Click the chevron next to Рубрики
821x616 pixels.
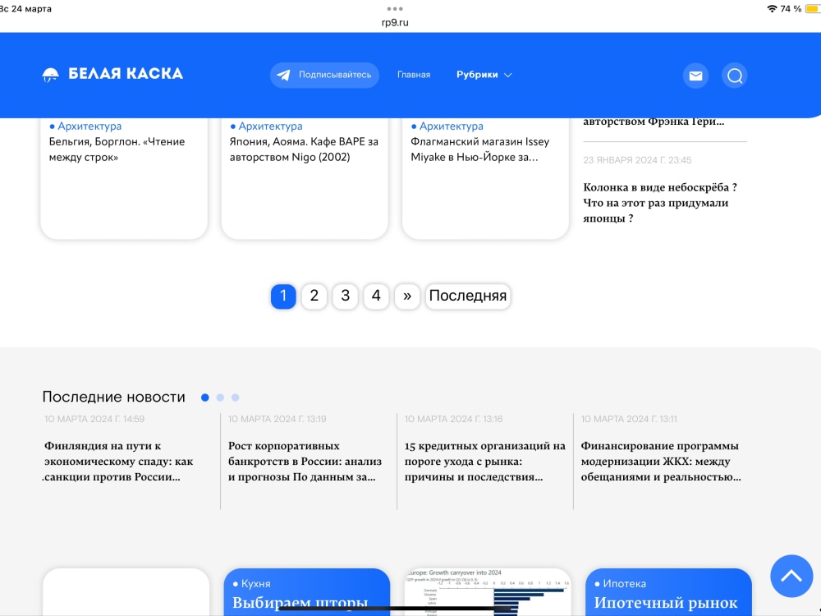(507, 76)
